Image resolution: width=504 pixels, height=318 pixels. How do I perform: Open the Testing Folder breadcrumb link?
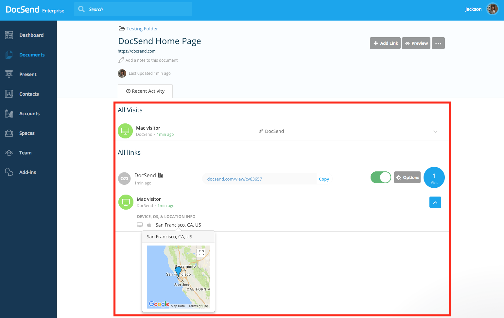point(142,29)
